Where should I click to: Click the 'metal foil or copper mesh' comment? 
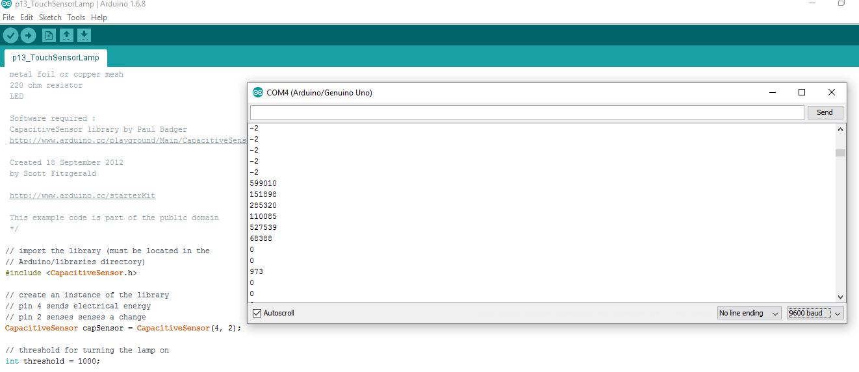pos(66,74)
